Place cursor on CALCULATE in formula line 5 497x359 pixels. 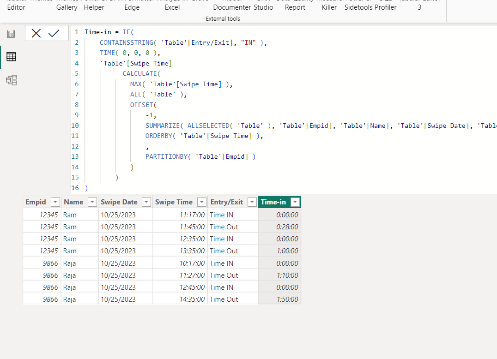(x=139, y=73)
